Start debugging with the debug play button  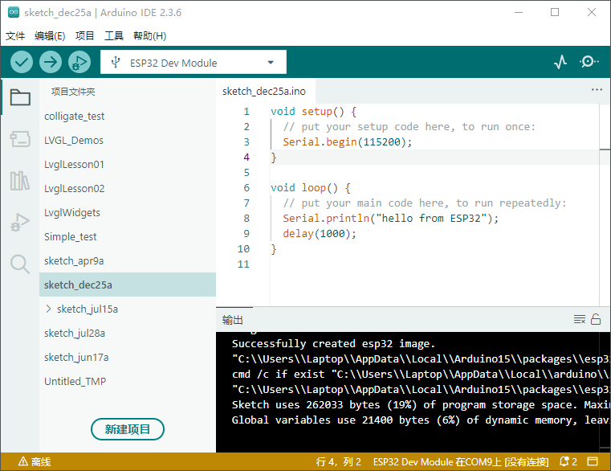pos(79,62)
